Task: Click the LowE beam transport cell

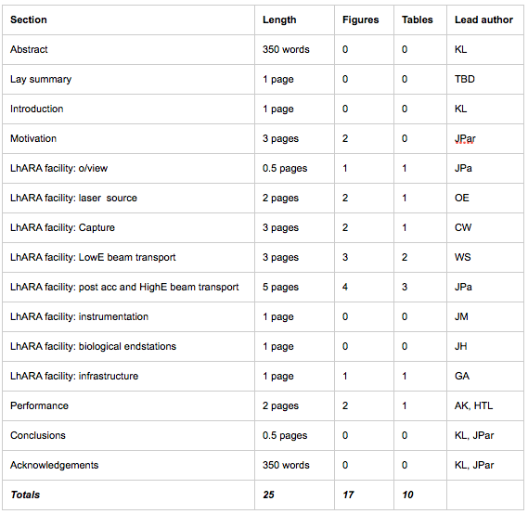Action: [x=128, y=257]
